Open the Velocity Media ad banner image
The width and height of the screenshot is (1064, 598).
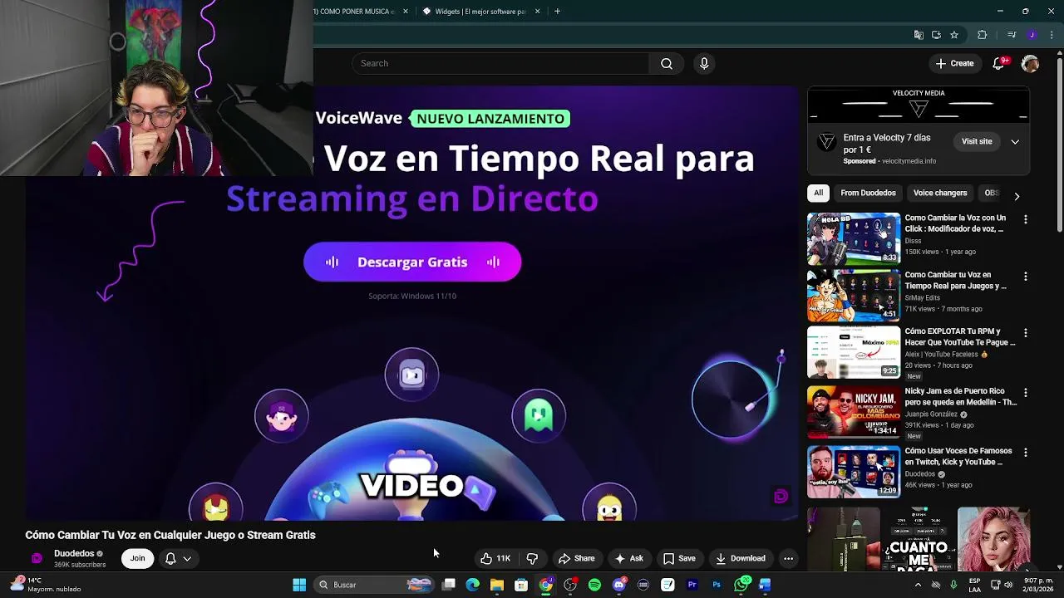[x=919, y=105]
